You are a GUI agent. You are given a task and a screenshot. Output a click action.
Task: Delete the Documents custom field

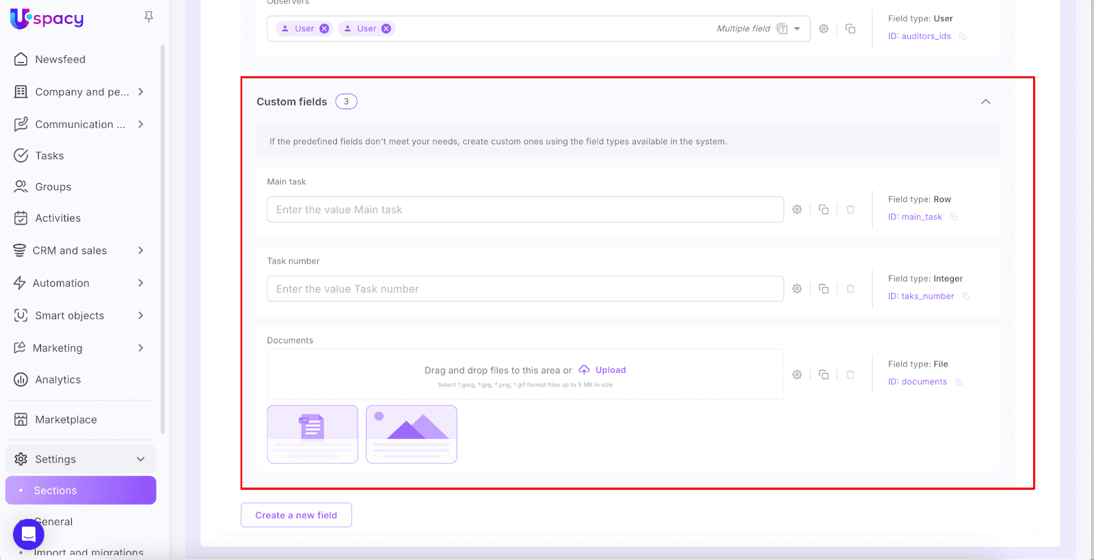coord(850,375)
